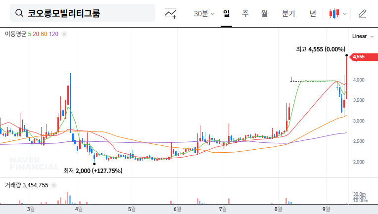Screen dimensions: 378x214
Task: Click the 8월 date axis label
Action: pos(278,209)
